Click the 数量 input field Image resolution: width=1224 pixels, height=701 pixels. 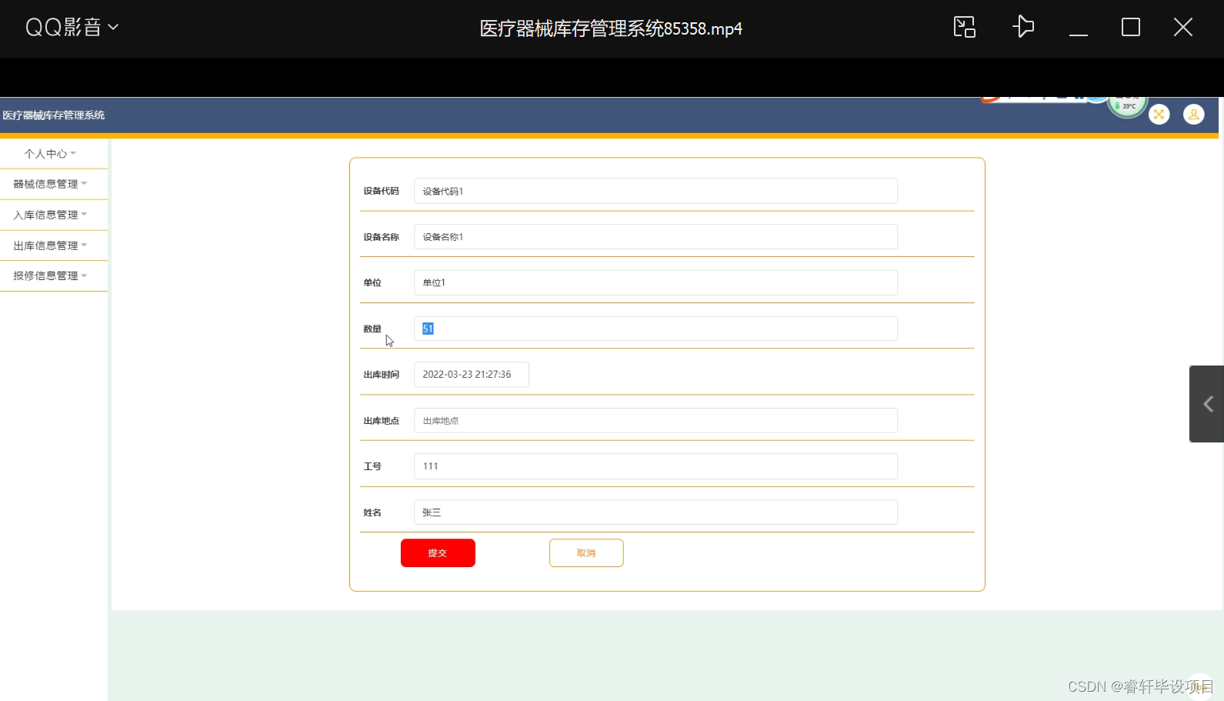coord(655,329)
